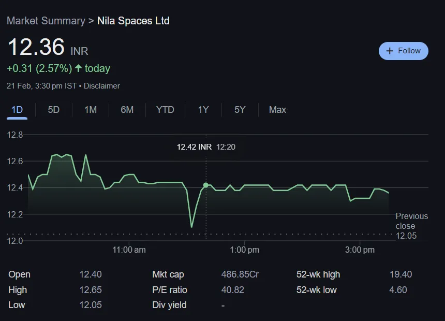445x321 pixels.
Task: Click the INR currency label beside price
Action: point(79,51)
